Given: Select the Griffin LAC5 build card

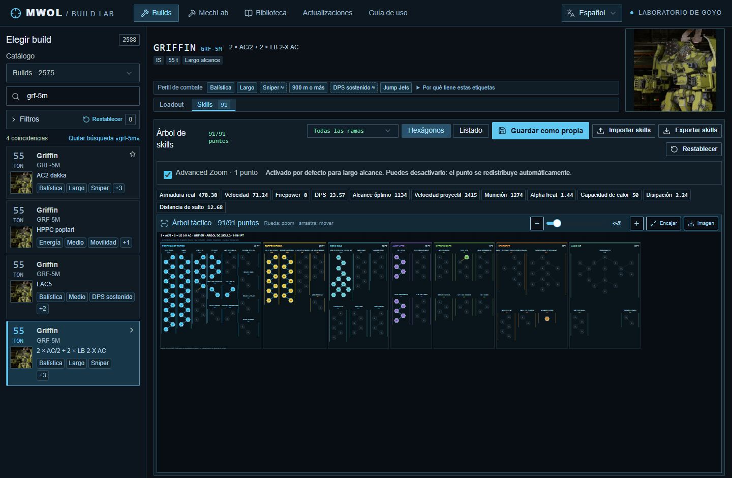Looking at the screenshot, I should click(73, 287).
